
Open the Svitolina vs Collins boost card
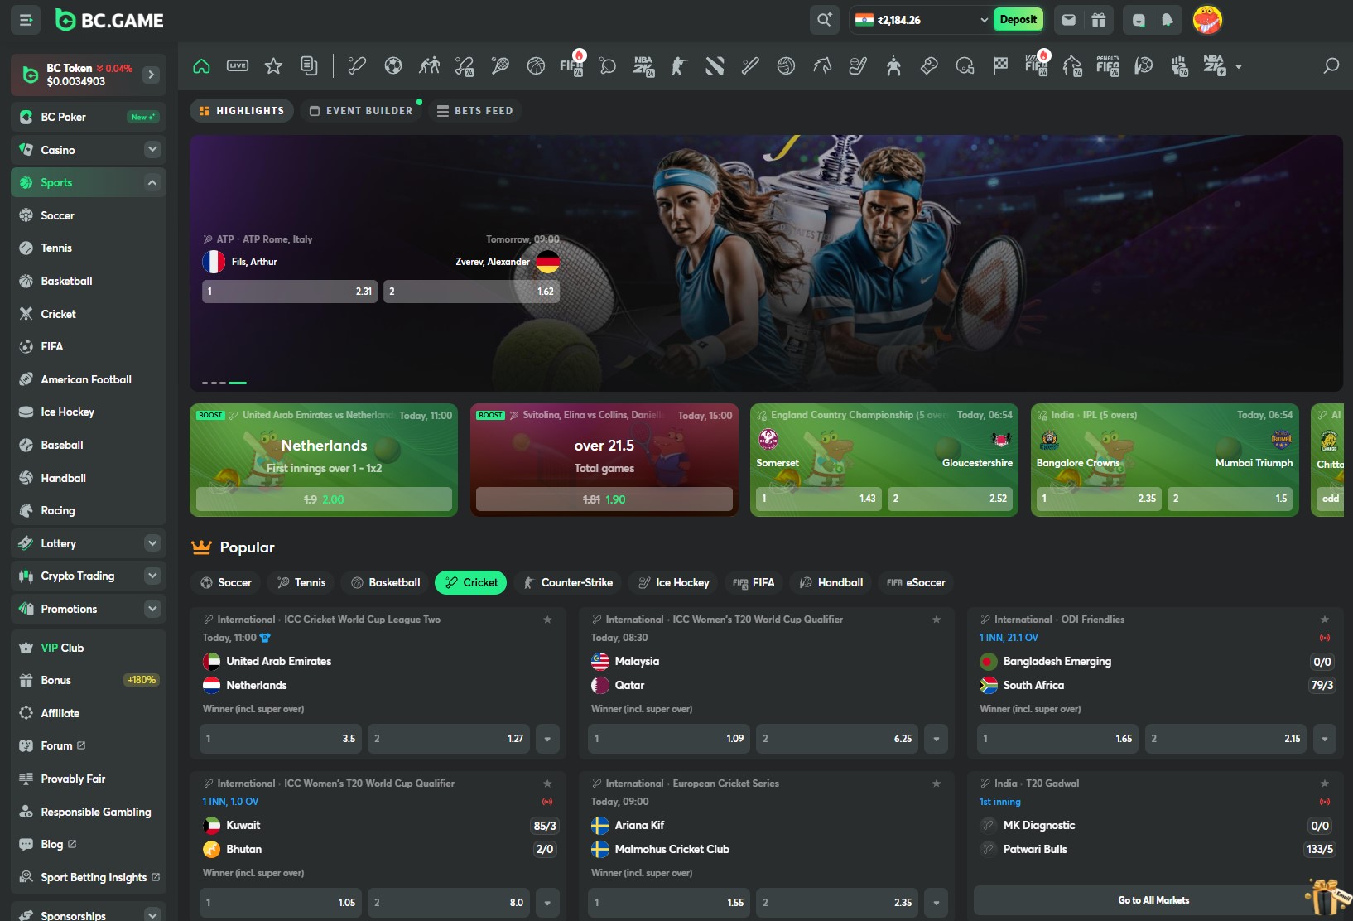[604, 460]
